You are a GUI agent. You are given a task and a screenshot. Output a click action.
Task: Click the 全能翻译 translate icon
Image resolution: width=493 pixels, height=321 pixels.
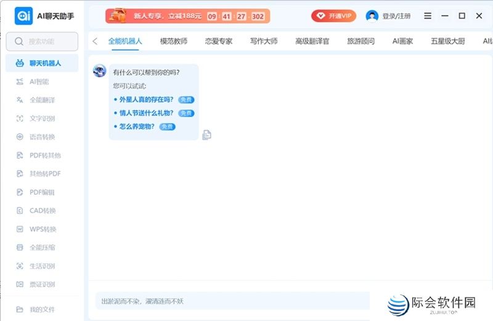pos(20,100)
